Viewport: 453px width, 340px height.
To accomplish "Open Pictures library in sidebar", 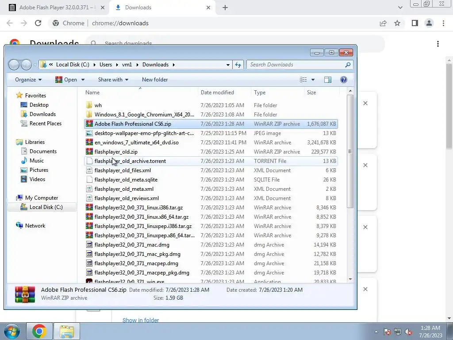I will pyautogui.click(x=39, y=170).
